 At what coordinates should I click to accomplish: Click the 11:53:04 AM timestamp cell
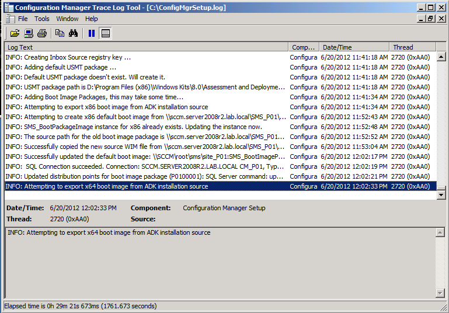pos(354,147)
